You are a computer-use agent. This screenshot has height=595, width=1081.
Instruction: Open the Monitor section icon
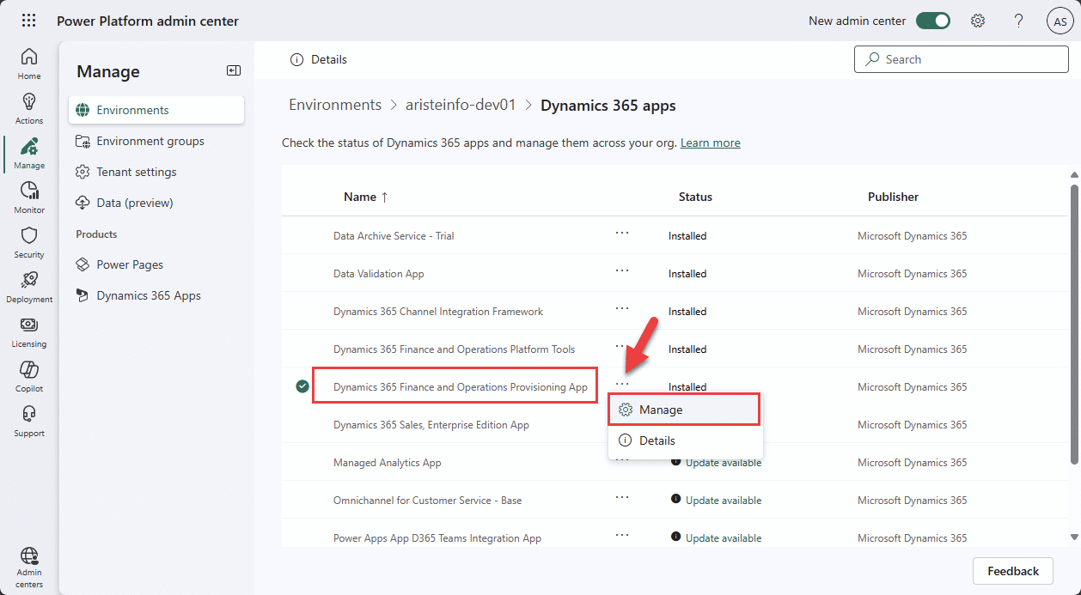point(28,196)
